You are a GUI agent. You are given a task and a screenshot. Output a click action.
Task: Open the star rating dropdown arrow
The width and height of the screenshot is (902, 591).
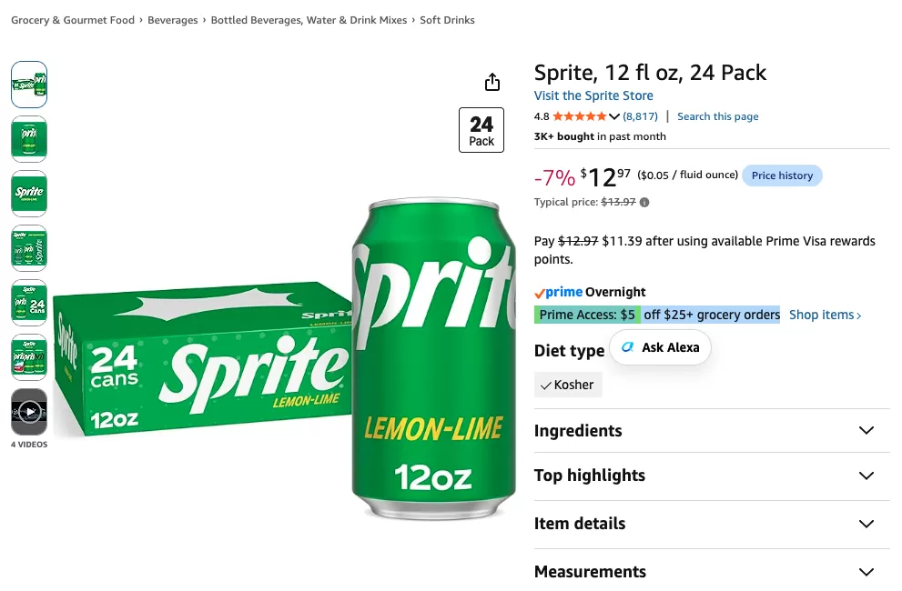(x=613, y=116)
